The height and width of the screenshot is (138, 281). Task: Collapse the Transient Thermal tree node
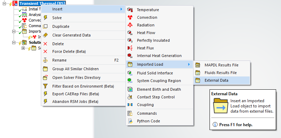click(x=4, y=3)
